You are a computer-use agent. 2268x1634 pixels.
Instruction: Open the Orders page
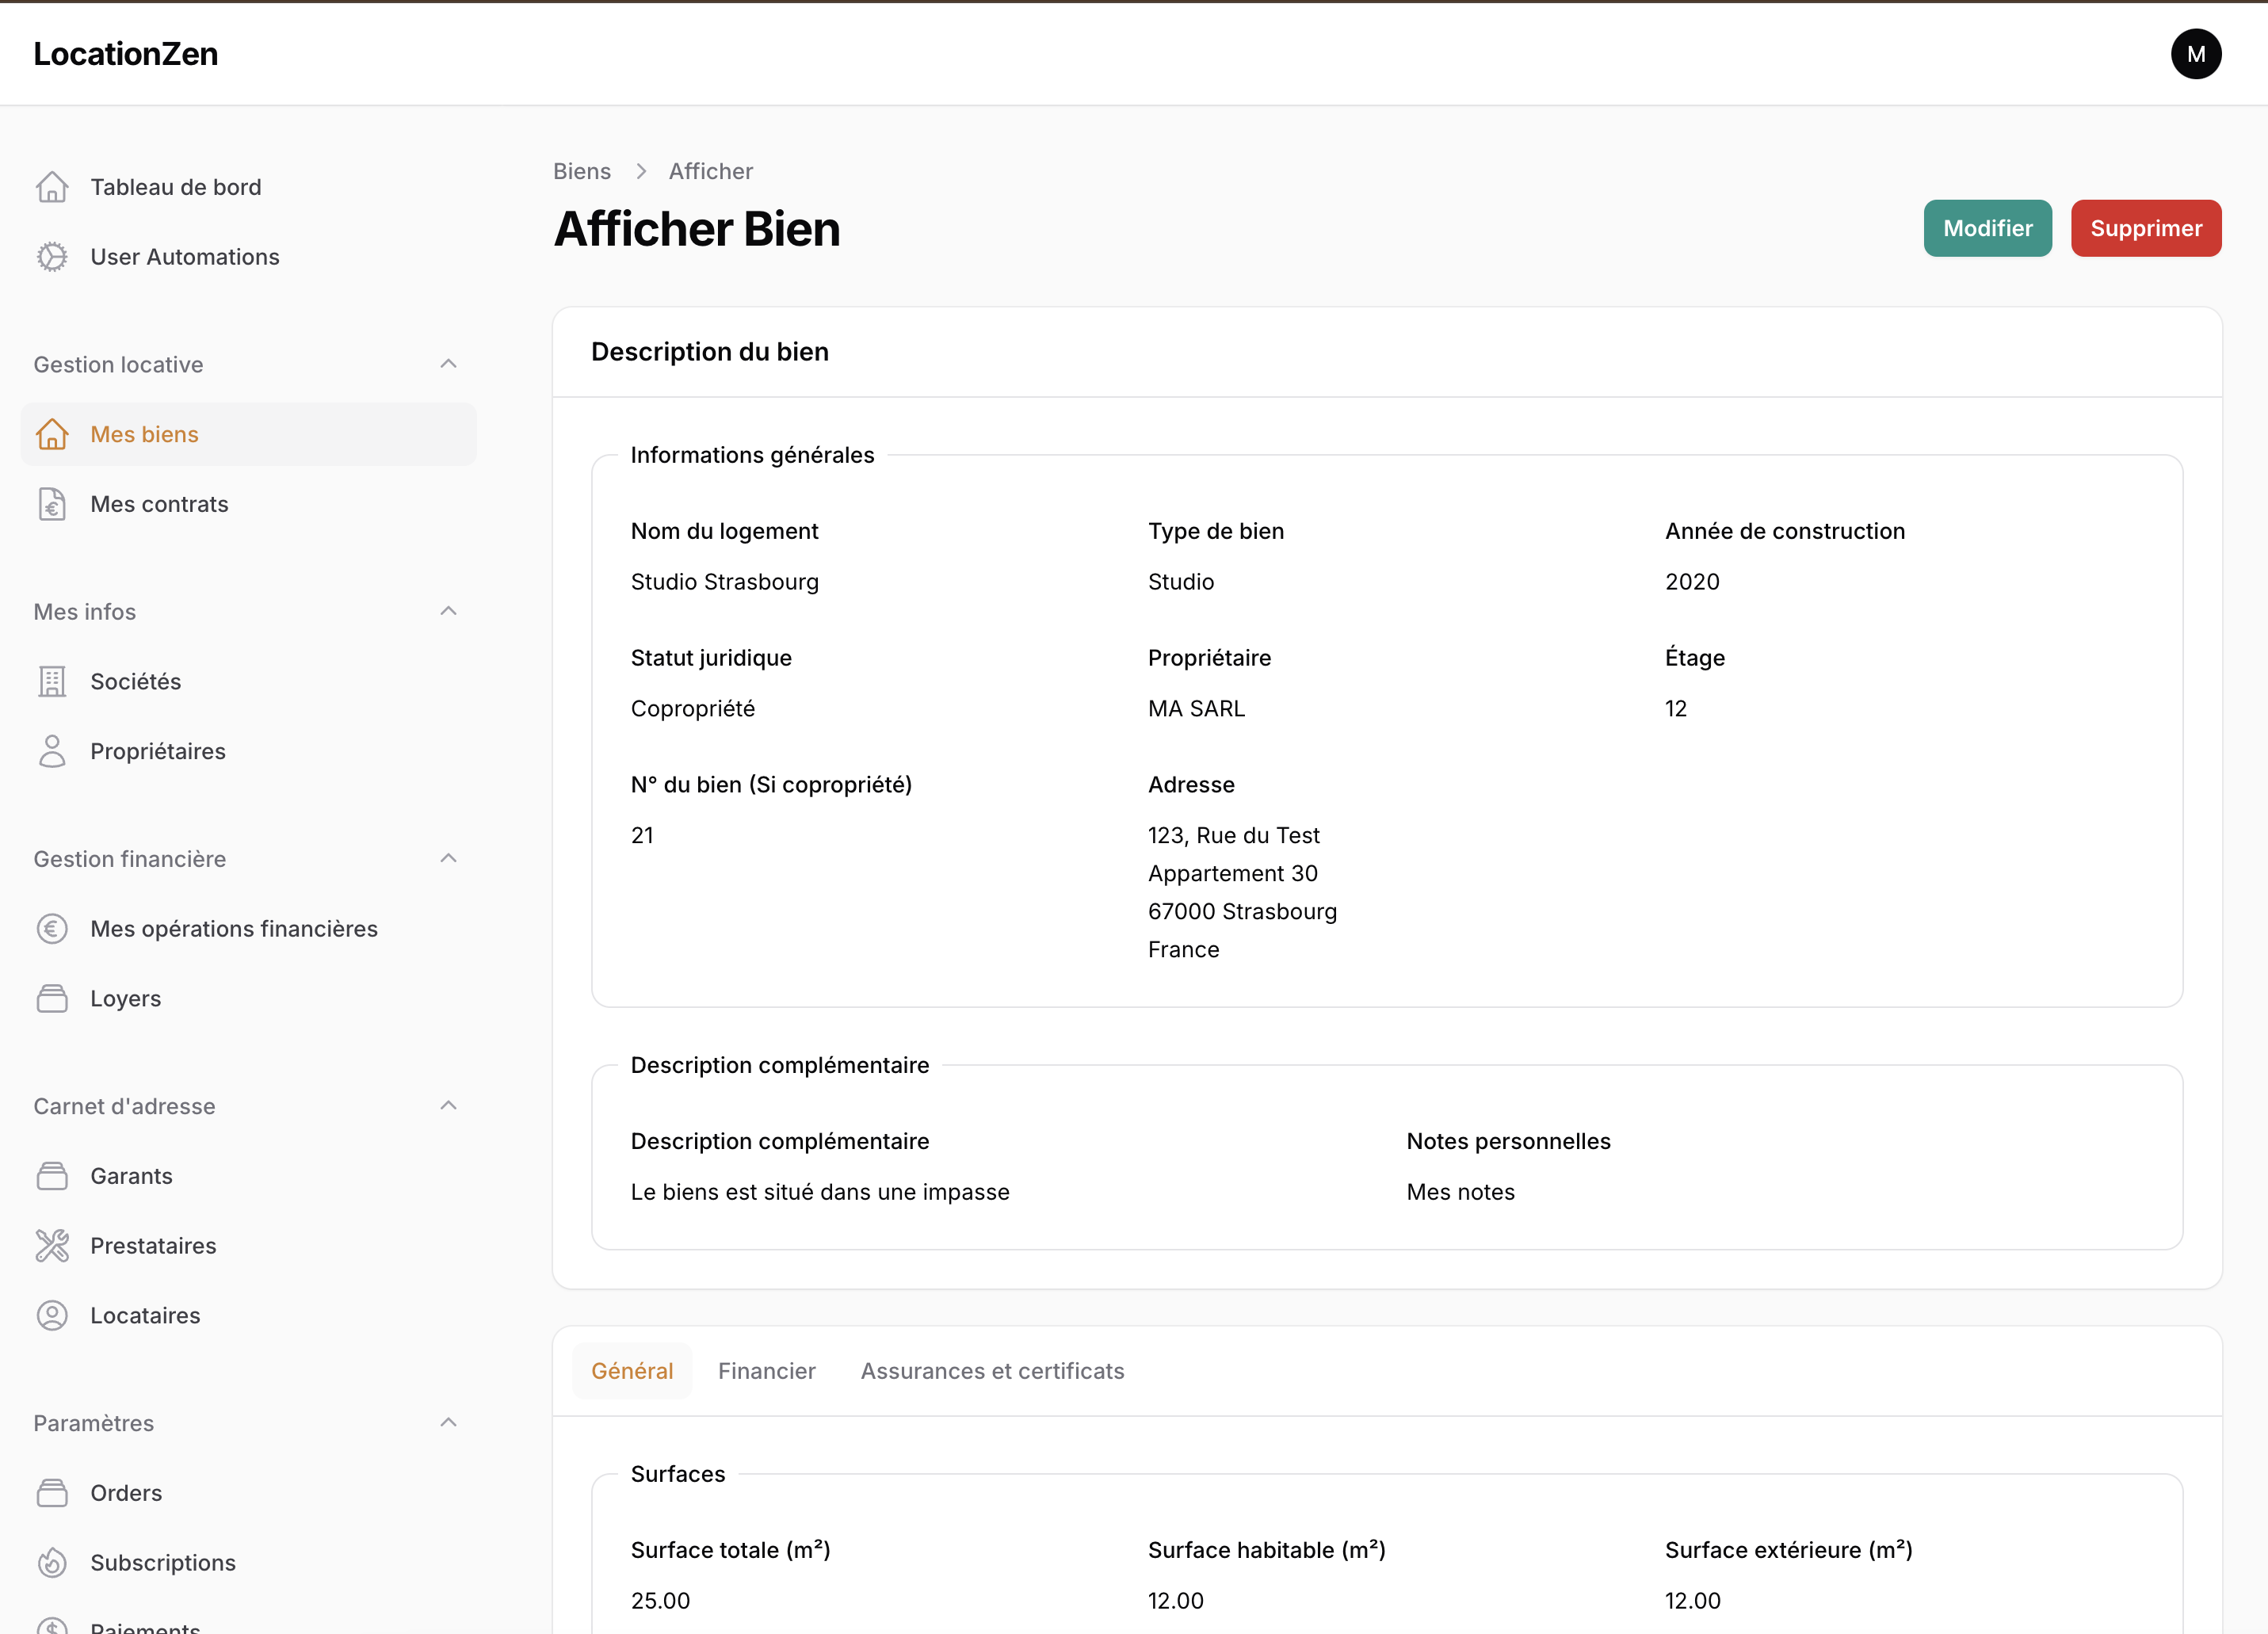pyautogui.click(x=248, y=1493)
